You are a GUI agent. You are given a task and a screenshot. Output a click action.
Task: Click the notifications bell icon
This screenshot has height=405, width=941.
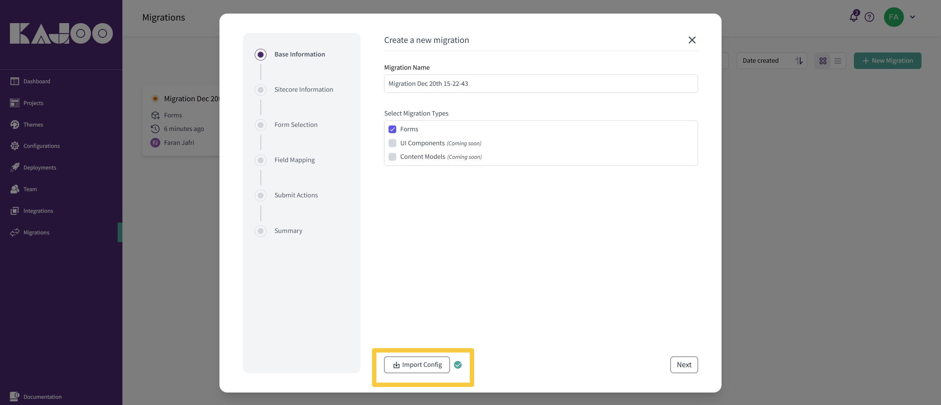pyautogui.click(x=854, y=17)
